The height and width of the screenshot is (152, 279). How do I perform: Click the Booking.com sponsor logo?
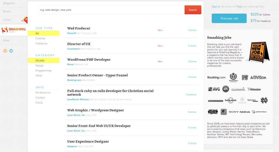coord(216,77)
